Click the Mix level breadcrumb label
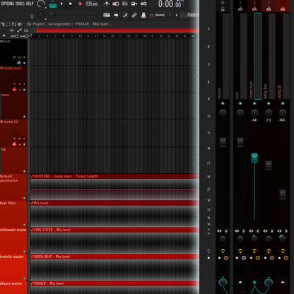Screen dimensions: 294x294 (x=100, y=24)
